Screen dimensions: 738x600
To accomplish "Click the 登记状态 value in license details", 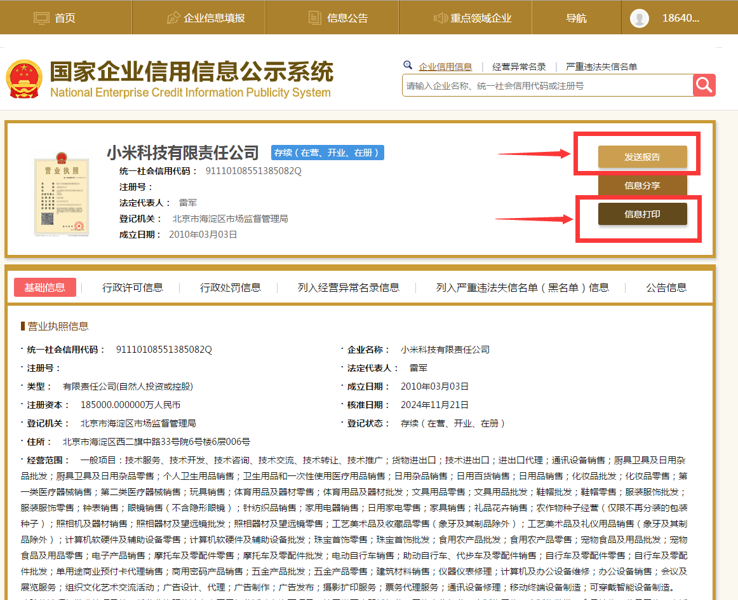I will point(452,423).
